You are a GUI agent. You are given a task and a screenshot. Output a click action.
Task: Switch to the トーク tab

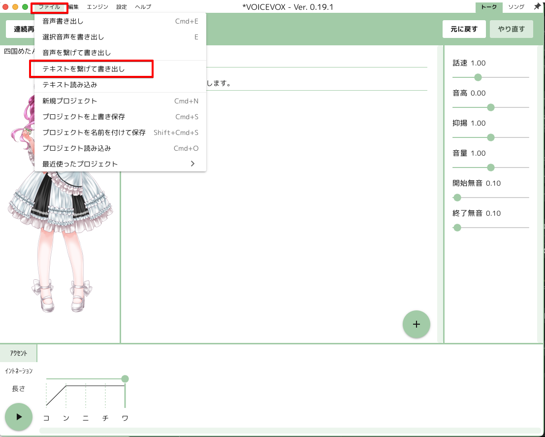point(489,6)
